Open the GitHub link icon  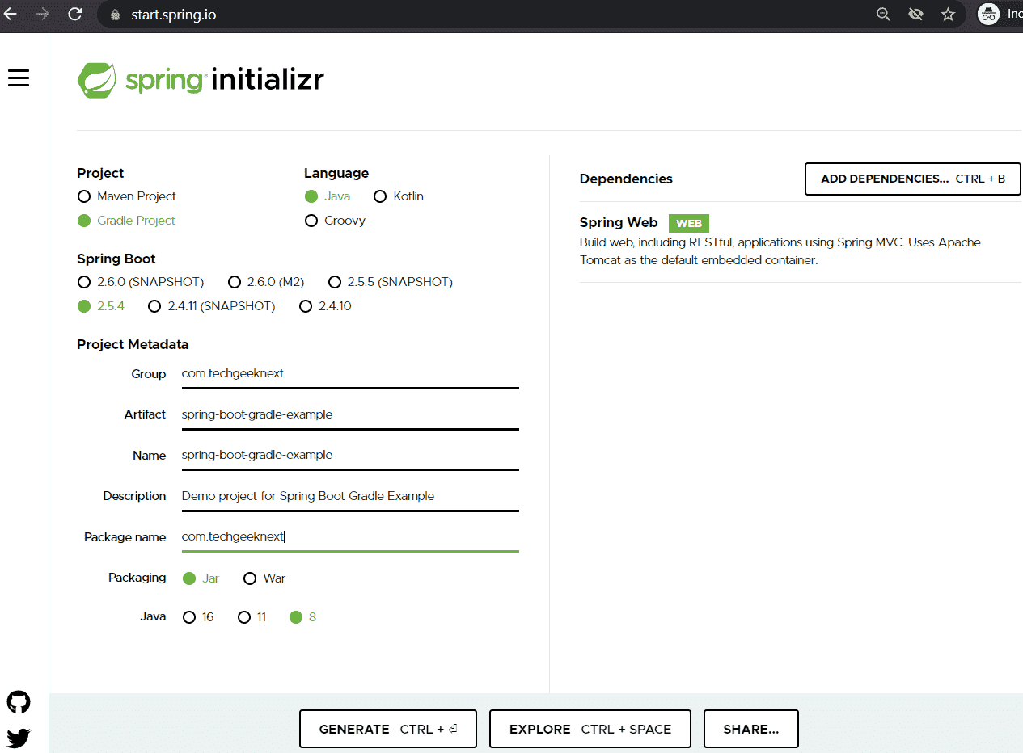tap(19, 702)
